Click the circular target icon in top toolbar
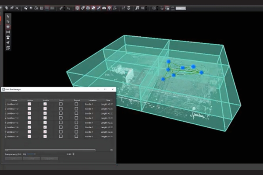 [x=77, y=8]
